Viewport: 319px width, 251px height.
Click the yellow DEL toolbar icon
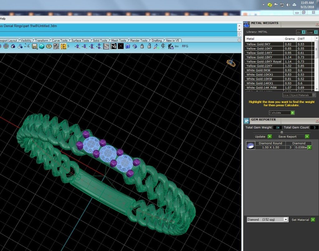coord(64,46)
